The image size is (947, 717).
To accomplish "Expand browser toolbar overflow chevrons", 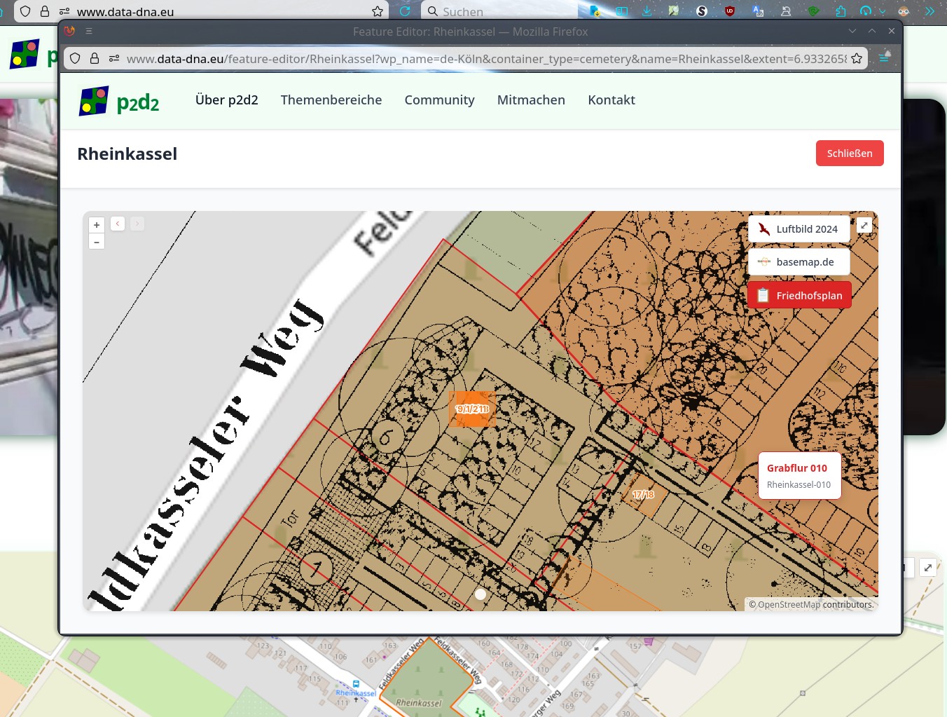I will pos(929,11).
